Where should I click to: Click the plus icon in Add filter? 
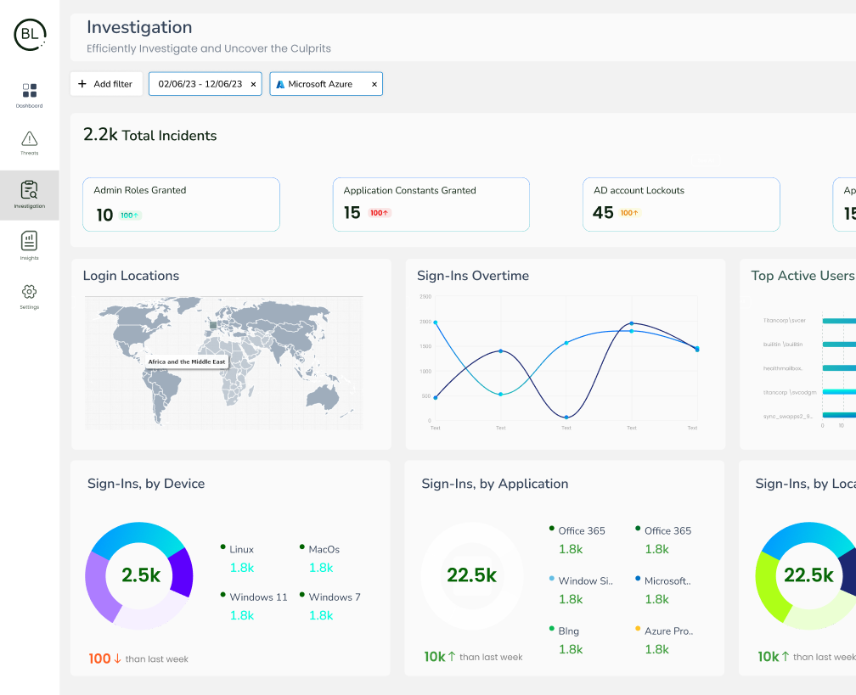point(82,83)
